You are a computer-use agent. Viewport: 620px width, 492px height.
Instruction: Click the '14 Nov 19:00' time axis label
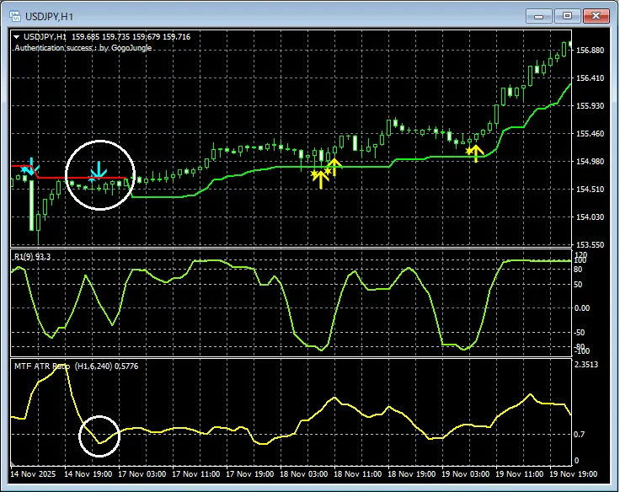(88, 473)
